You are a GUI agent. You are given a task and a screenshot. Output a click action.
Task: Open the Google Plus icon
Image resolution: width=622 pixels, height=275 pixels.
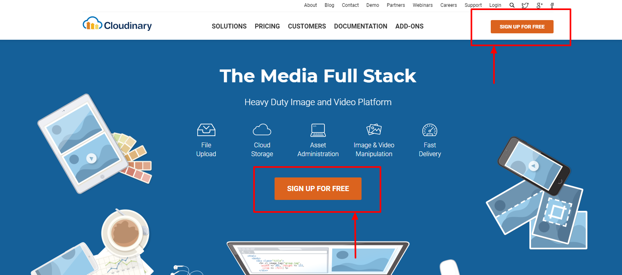click(539, 5)
